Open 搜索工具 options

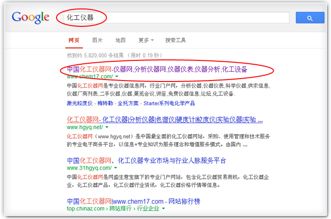(x=175, y=40)
